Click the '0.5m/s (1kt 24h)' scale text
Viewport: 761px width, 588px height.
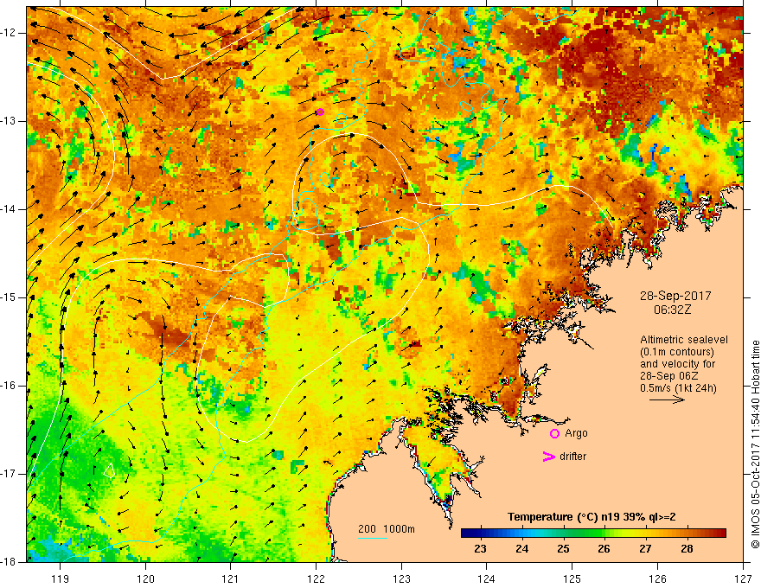click(x=678, y=388)
